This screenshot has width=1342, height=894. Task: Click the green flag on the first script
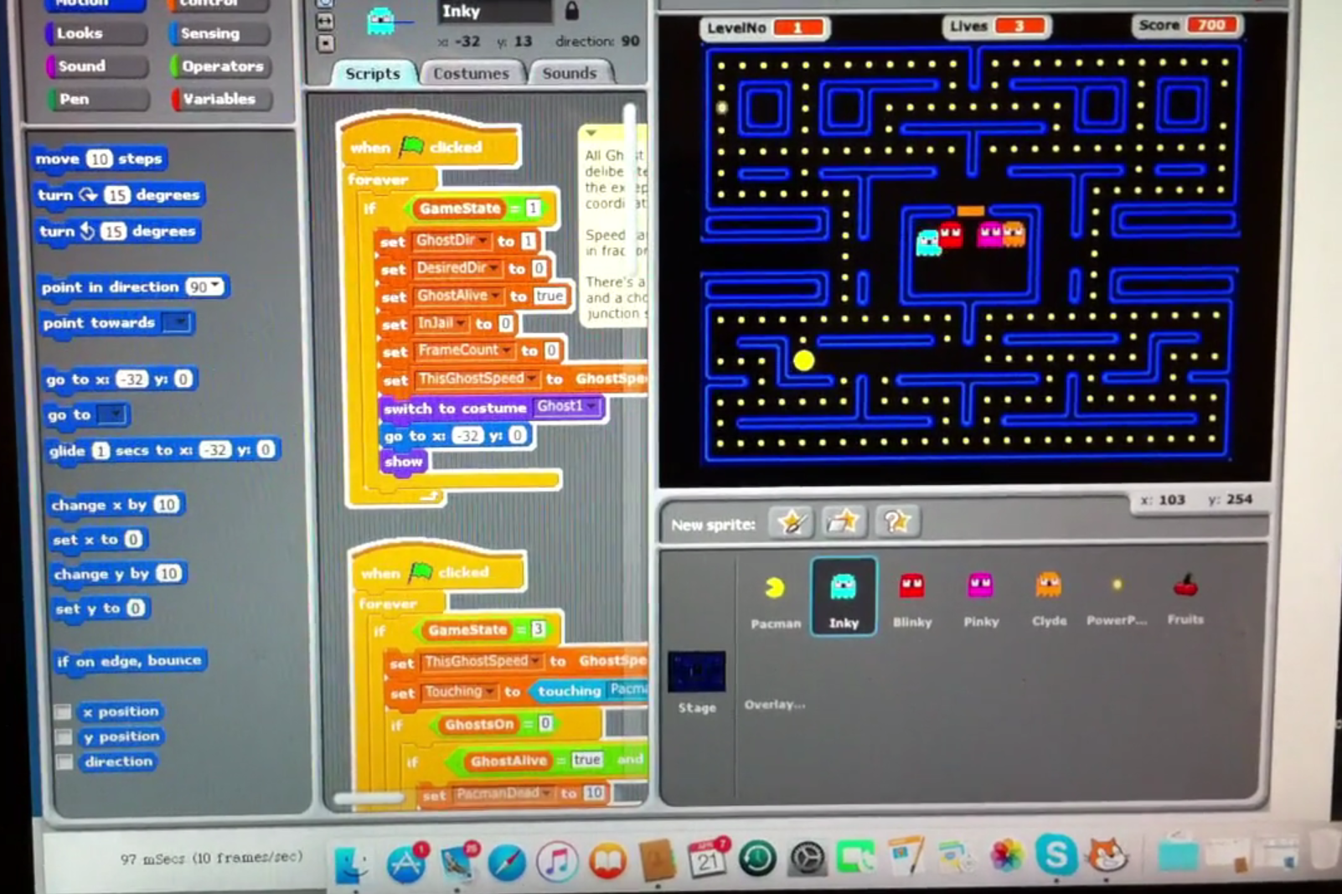pyautogui.click(x=411, y=147)
